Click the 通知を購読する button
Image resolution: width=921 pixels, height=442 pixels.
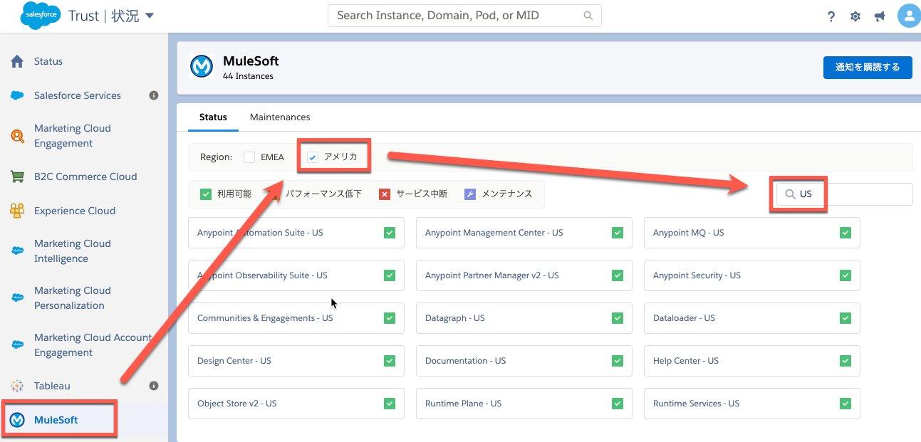(868, 68)
